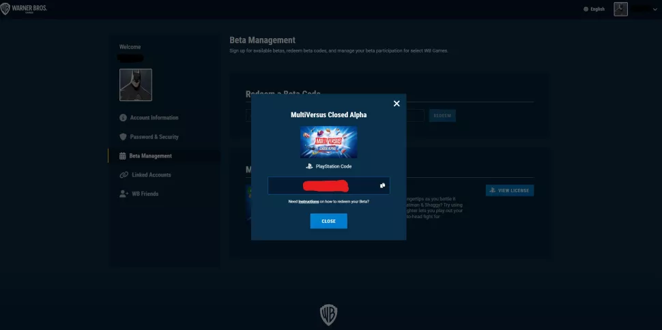Click the Linked Accounts chain icon

tap(124, 175)
